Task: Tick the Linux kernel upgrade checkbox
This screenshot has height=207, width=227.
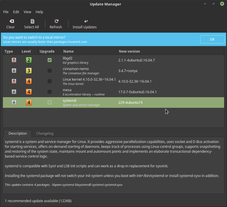Action: point(50,81)
